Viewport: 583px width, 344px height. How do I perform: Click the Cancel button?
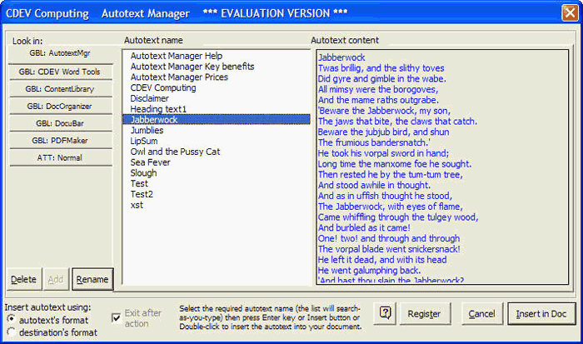pos(482,313)
